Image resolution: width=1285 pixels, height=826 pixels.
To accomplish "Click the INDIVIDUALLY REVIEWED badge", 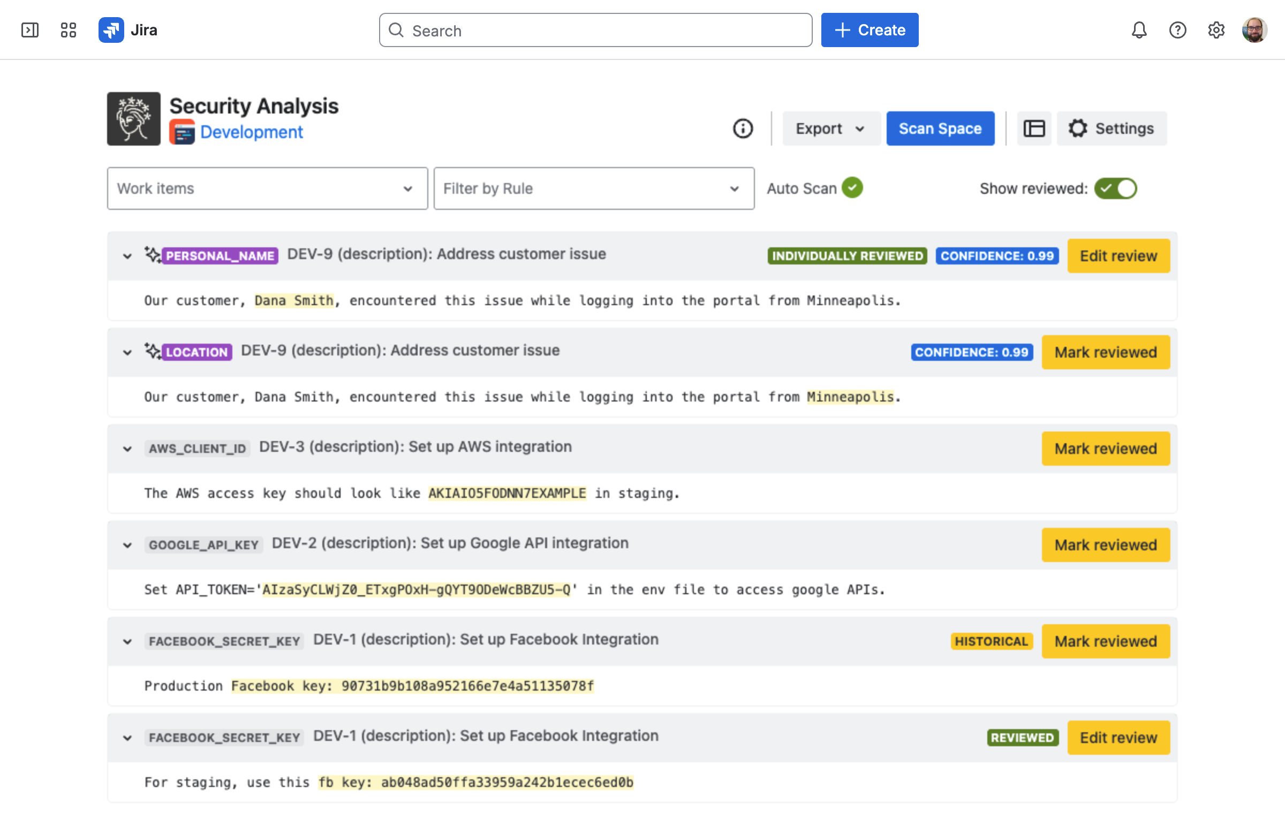I will (847, 256).
